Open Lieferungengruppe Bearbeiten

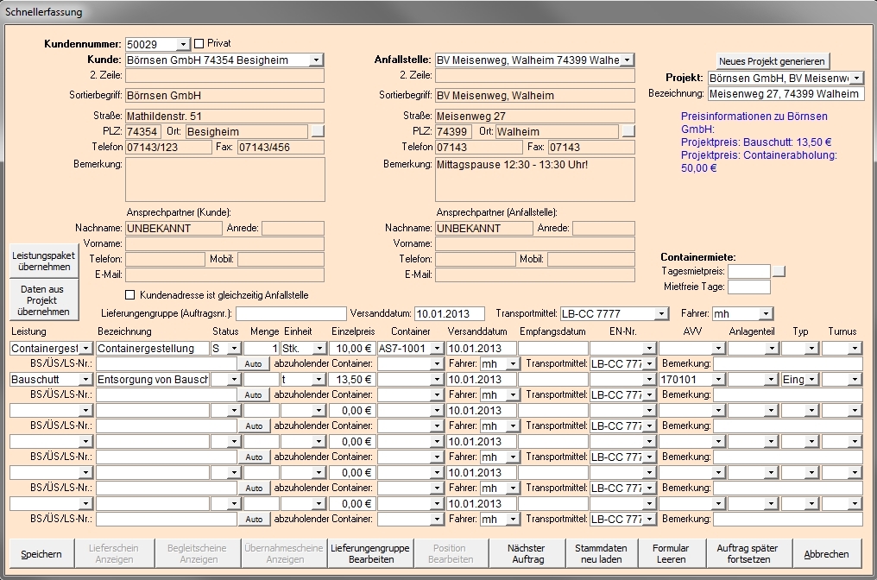[x=370, y=553]
